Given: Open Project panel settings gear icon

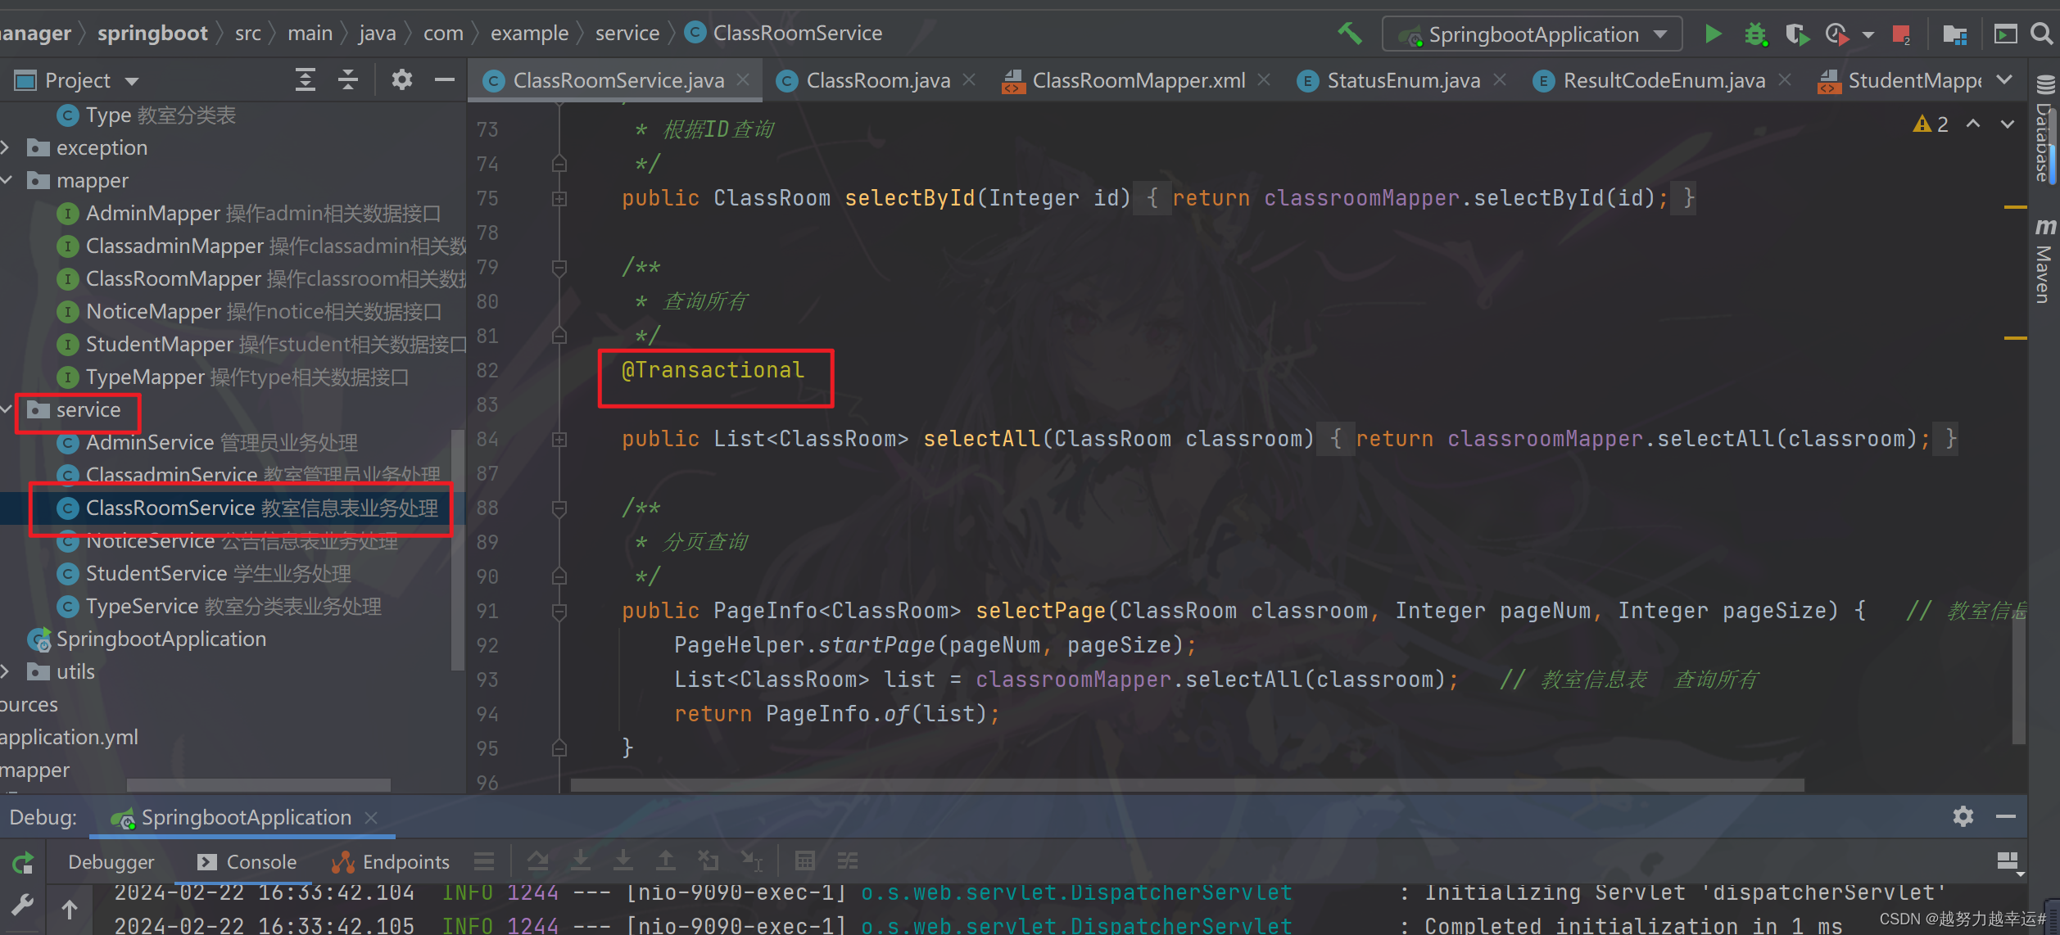Looking at the screenshot, I should click(401, 79).
